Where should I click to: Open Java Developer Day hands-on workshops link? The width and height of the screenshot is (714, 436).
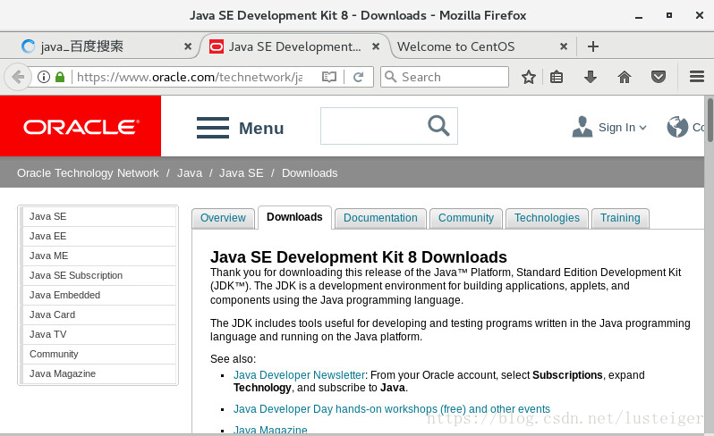(x=392, y=408)
